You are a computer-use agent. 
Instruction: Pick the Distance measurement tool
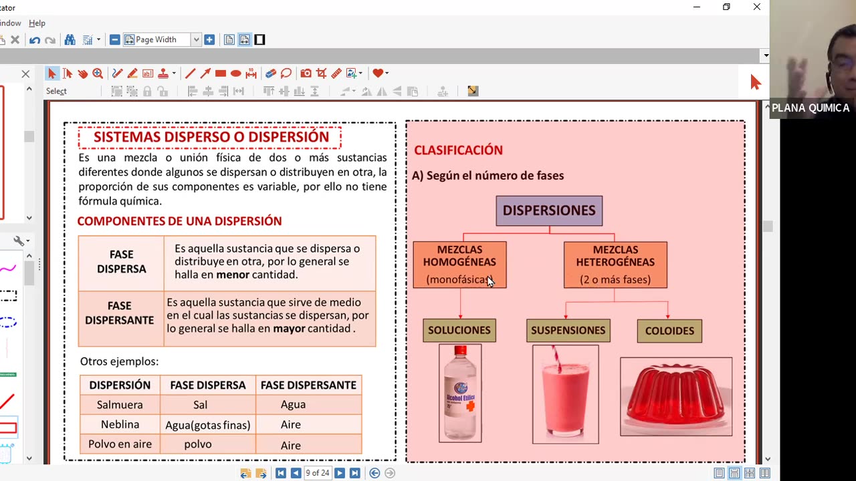[x=251, y=73]
